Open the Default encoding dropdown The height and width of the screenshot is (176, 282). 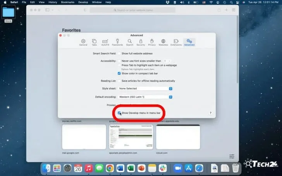pos(145,97)
